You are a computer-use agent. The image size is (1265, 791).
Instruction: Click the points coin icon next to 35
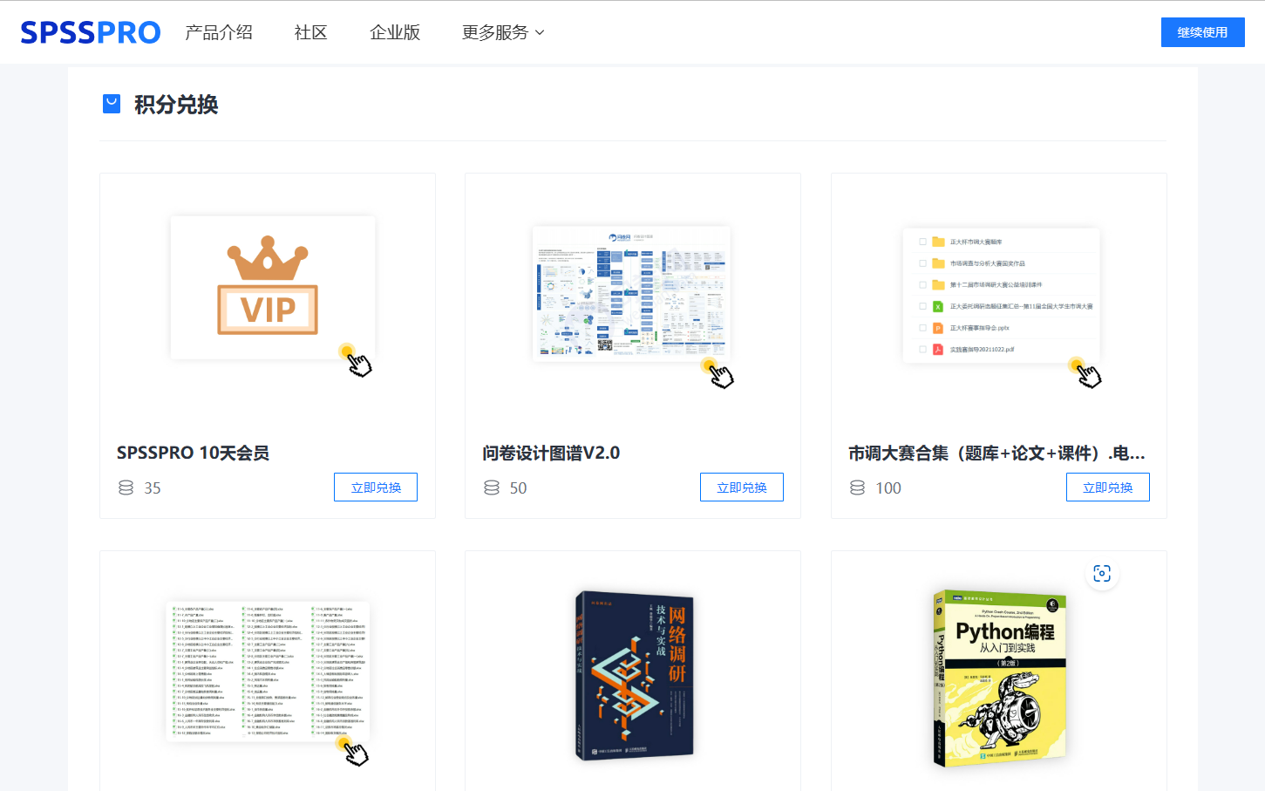[x=126, y=488]
